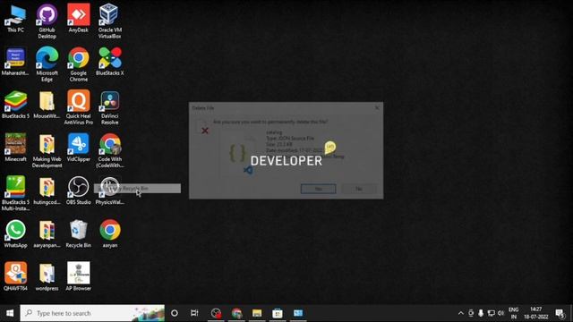Open network settings from the tray
Image resolution: width=573 pixels, height=322 pixels.
492,313
